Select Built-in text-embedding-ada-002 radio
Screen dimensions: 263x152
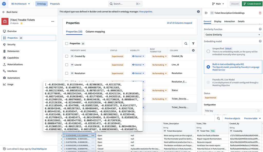click(208, 67)
